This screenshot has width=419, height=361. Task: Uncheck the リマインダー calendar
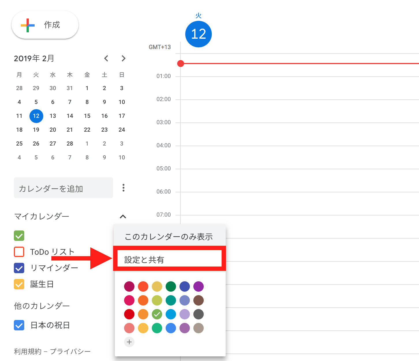[x=19, y=268]
